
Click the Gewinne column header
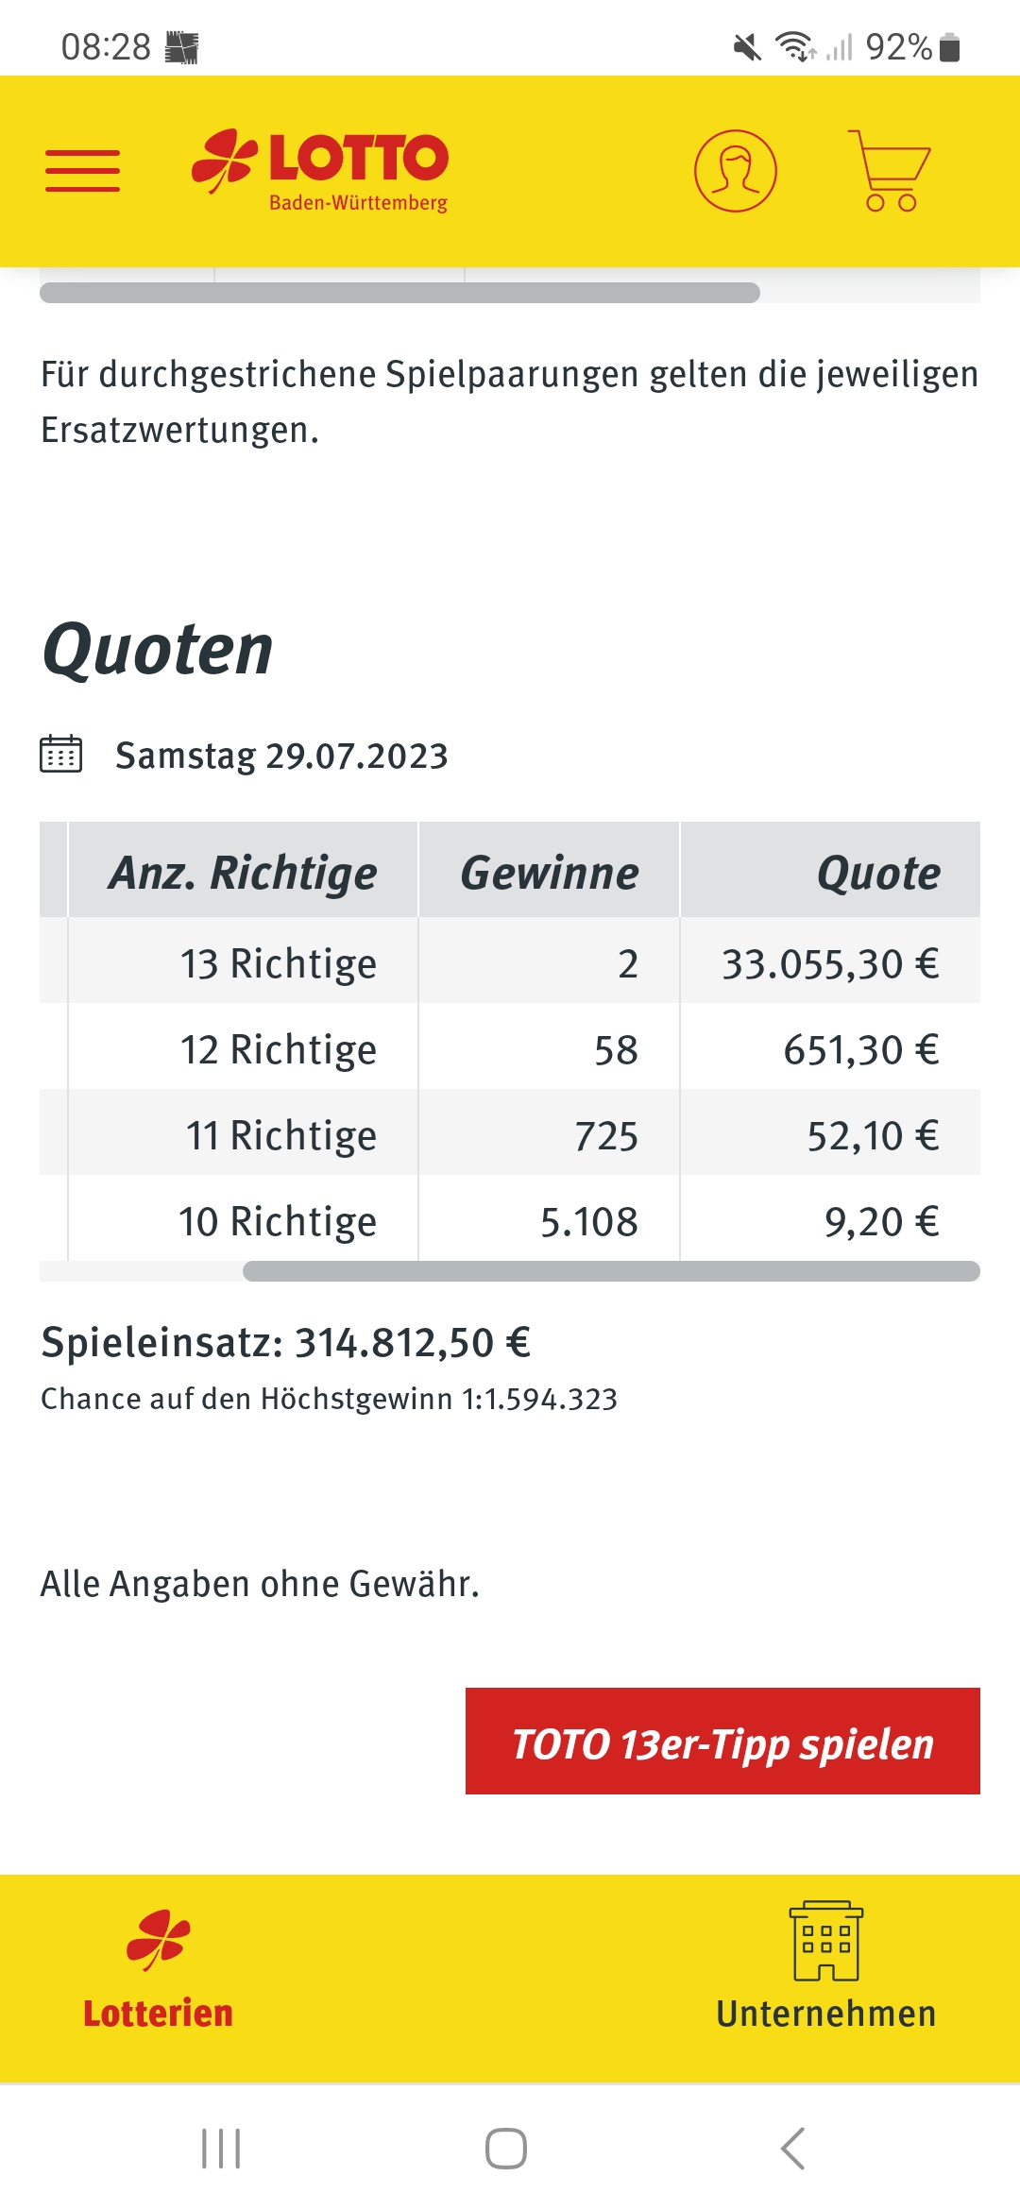(550, 870)
